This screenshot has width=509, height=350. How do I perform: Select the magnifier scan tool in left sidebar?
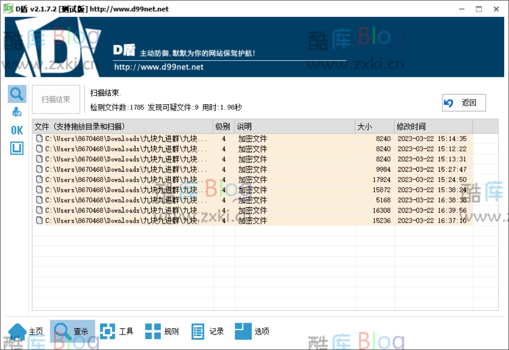(x=17, y=94)
